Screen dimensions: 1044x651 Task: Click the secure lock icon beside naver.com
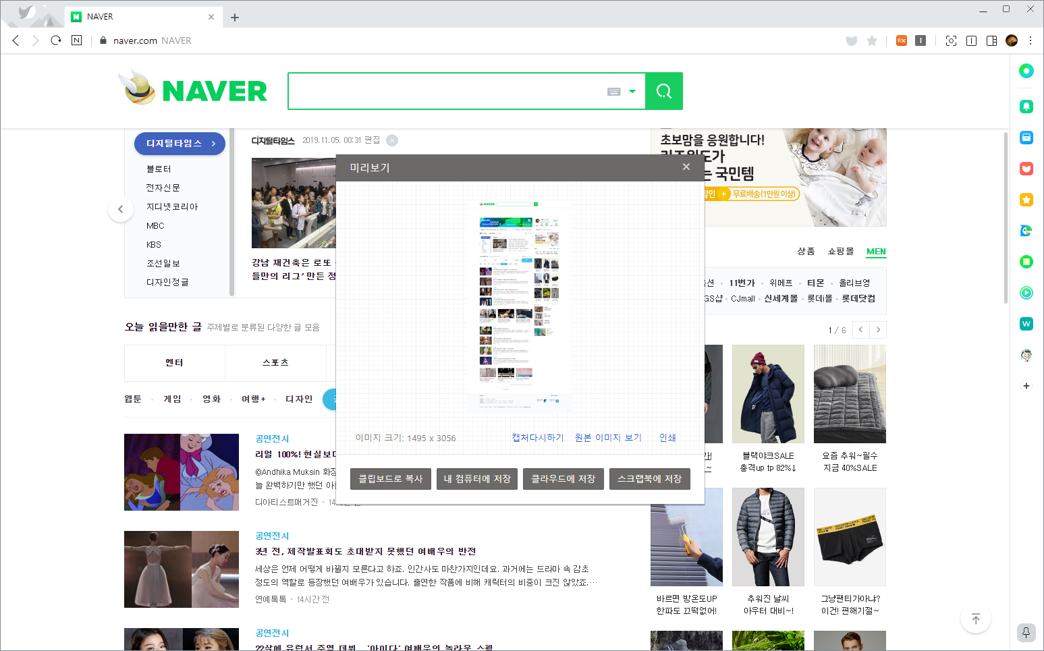point(103,40)
